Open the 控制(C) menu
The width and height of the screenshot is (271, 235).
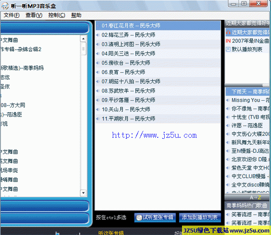click(56, 15)
